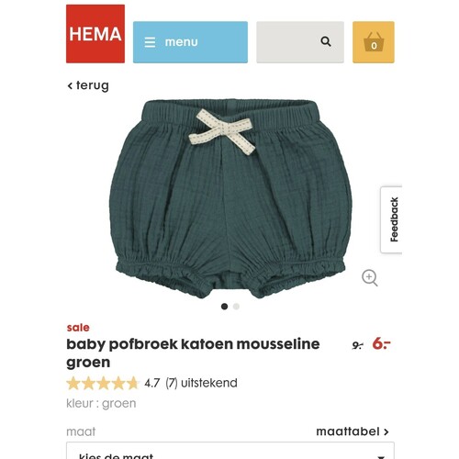Click the product title baby pofbroek
The image size is (459, 459).
tap(193, 353)
